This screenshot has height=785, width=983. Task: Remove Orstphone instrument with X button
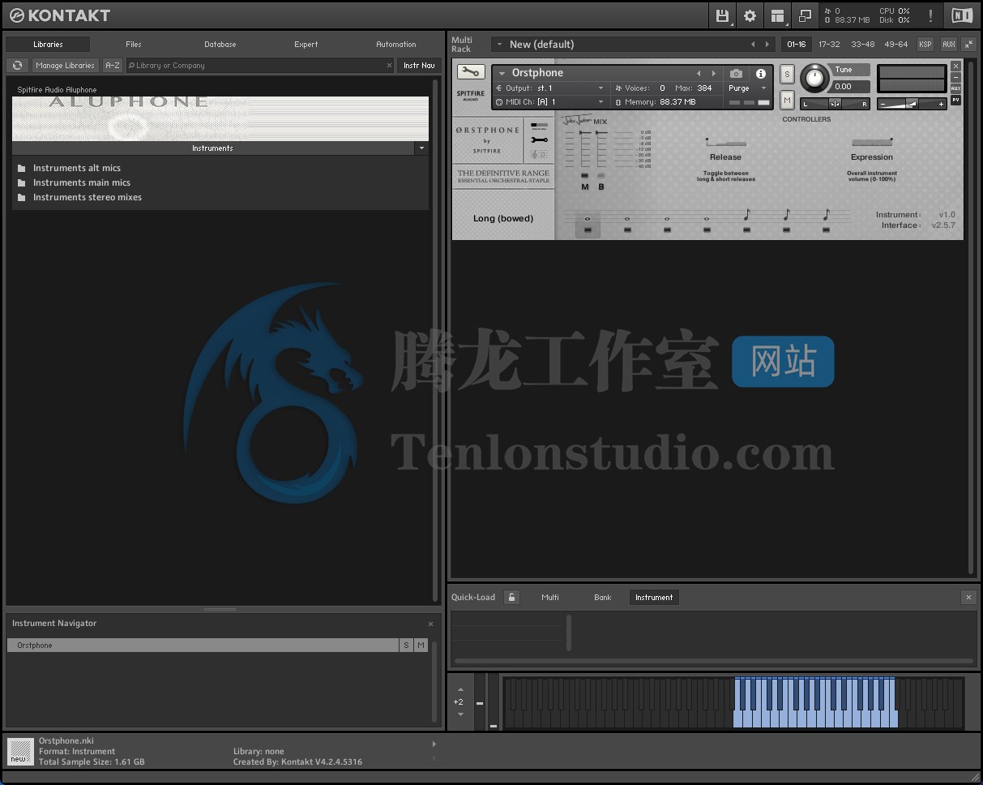point(955,66)
